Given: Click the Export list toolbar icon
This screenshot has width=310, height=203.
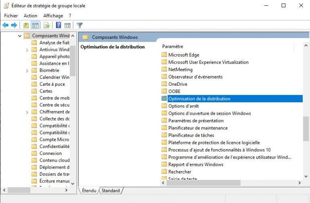Looking at the screenshot, I should pos(47,25).
